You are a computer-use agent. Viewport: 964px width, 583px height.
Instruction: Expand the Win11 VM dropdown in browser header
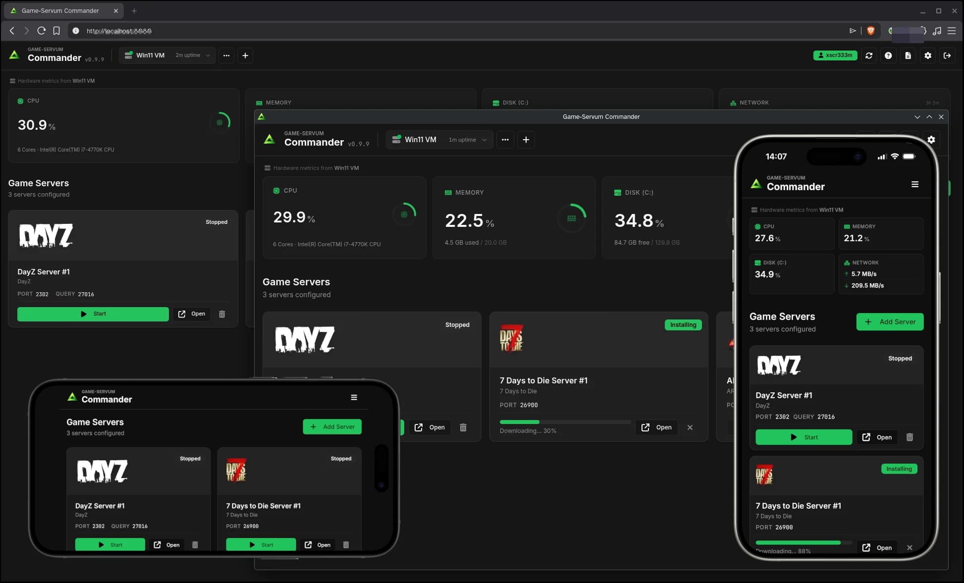pyautogui.click(x=168, y=55)
